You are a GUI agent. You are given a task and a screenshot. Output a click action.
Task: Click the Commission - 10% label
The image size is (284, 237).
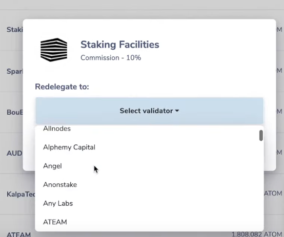coord(111,58)
